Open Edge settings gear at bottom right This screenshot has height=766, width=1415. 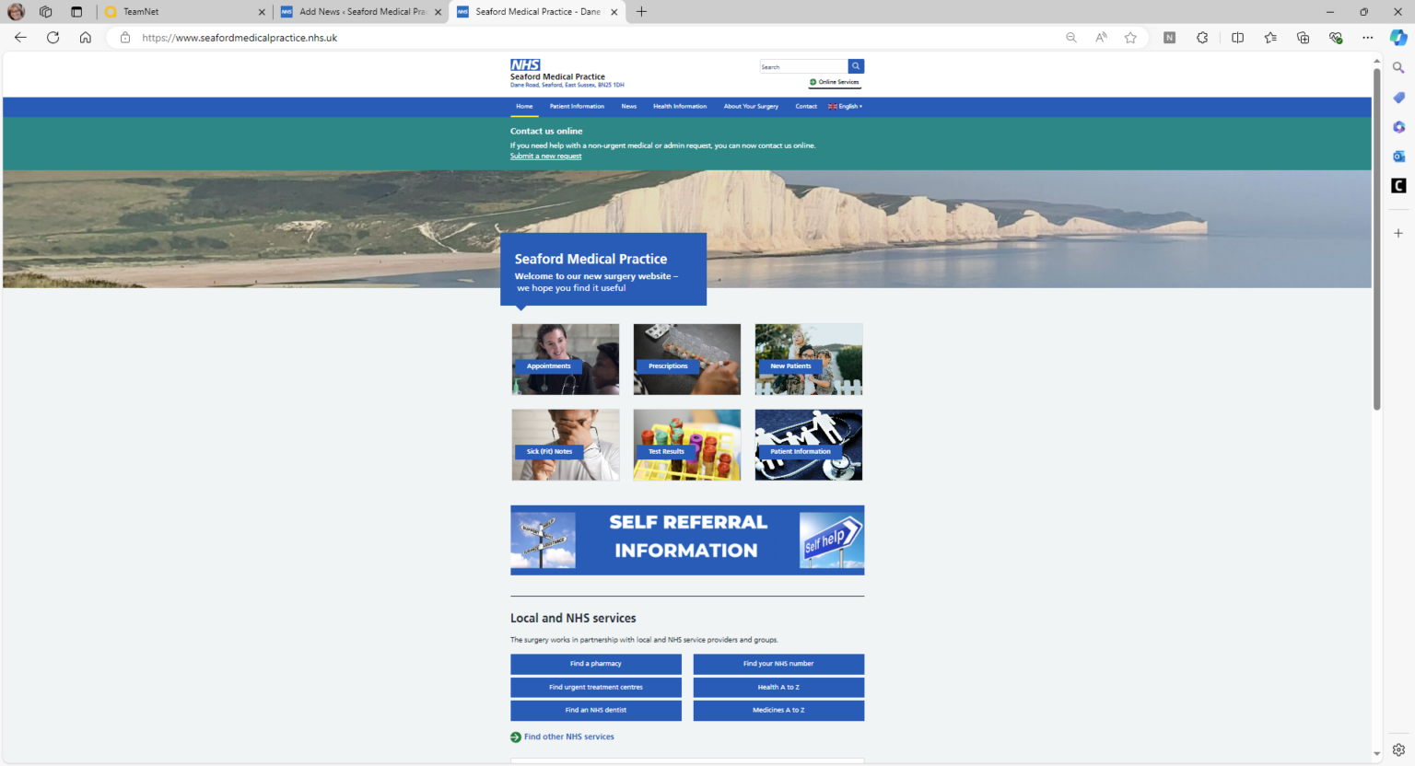1399,749
